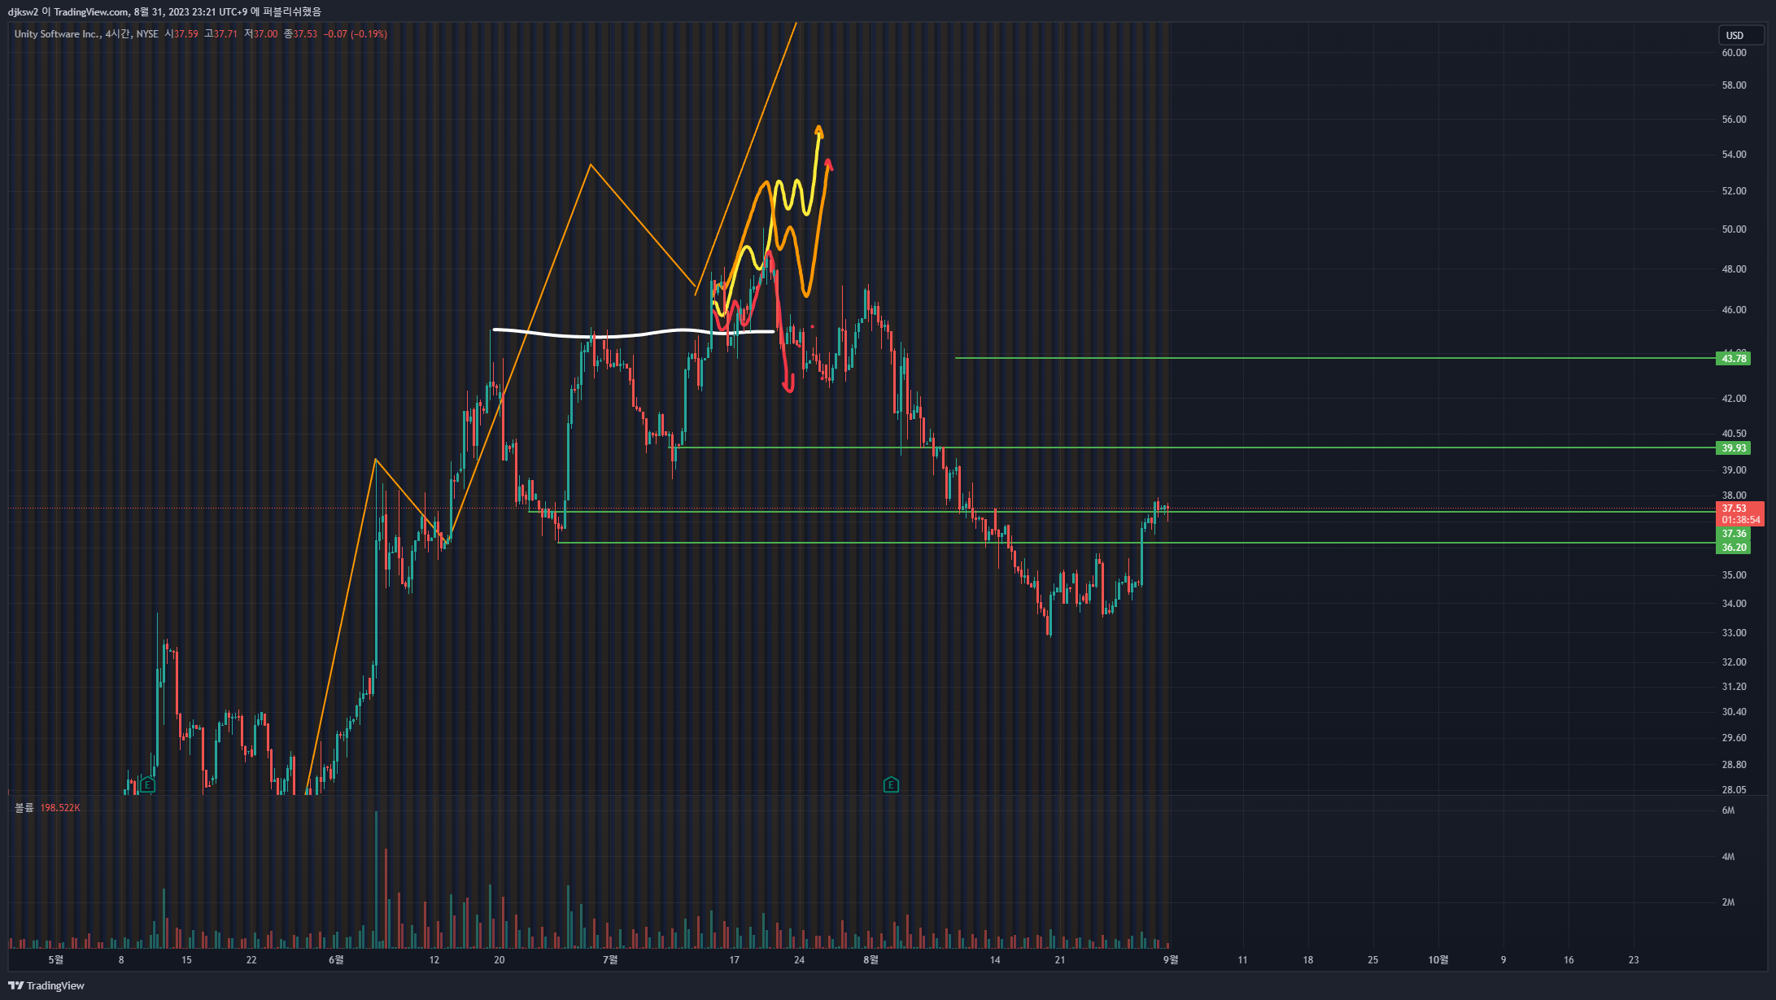
Task: Click the May earnings E marker
Action: pos(147,784)
